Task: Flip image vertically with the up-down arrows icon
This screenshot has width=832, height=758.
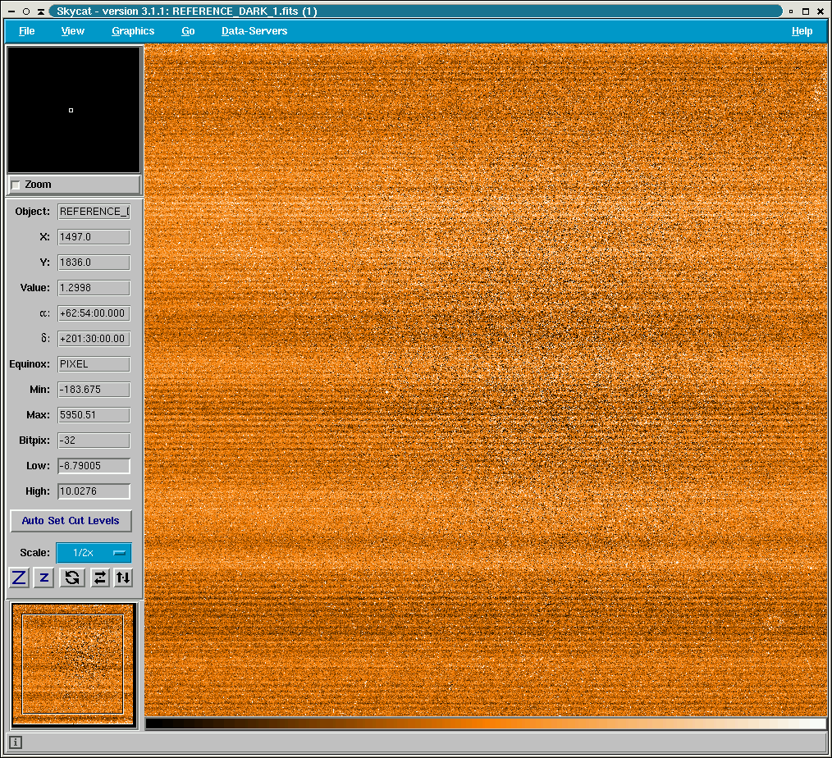Action: coord(122,578)
